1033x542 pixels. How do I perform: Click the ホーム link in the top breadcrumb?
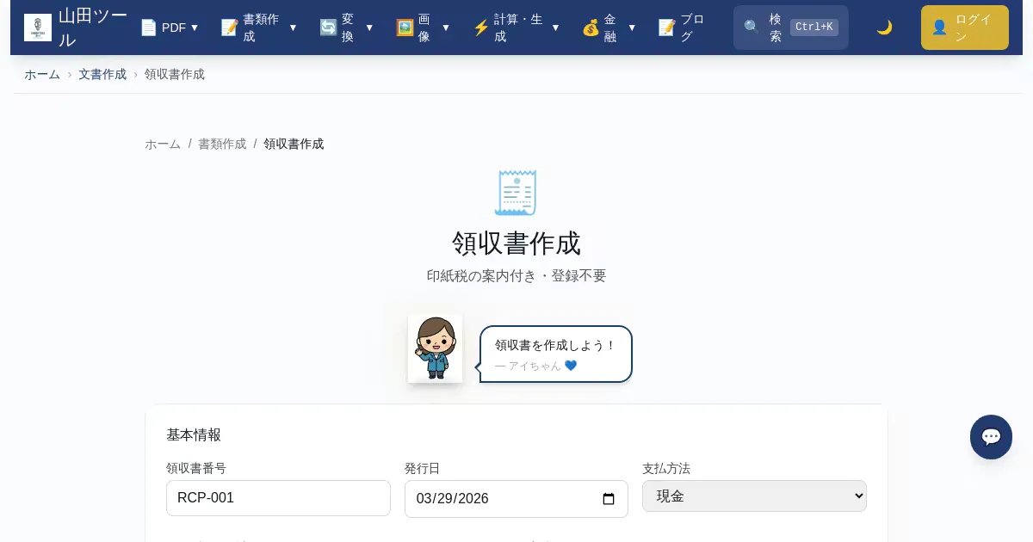click(42, 74)
